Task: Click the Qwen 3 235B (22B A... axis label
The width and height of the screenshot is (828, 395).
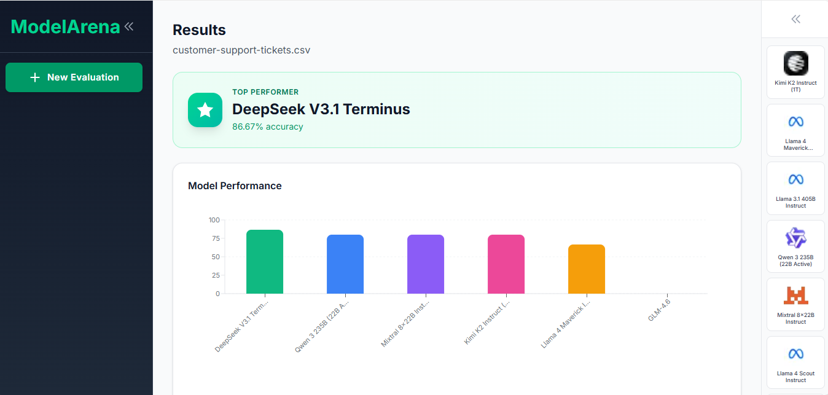Action: tap(322, 326)
